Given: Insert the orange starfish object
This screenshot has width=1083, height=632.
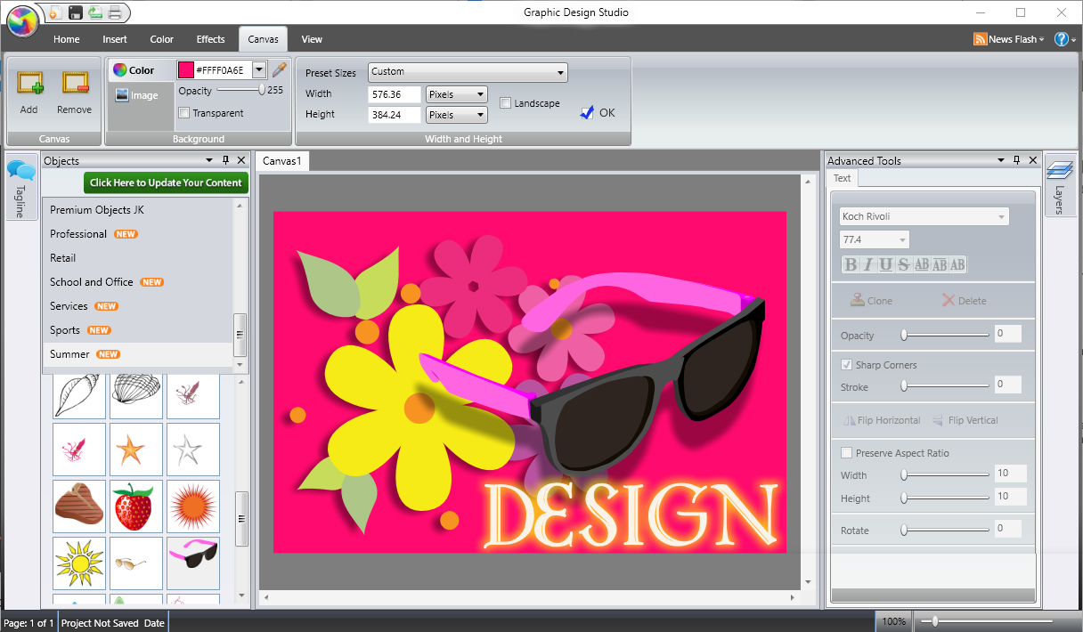Looking at the screenshot, I should (135, 449).
